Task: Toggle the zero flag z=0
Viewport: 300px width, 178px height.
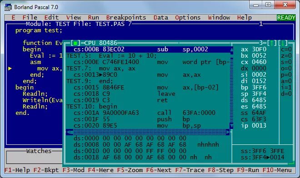Action: pos(286,56)
